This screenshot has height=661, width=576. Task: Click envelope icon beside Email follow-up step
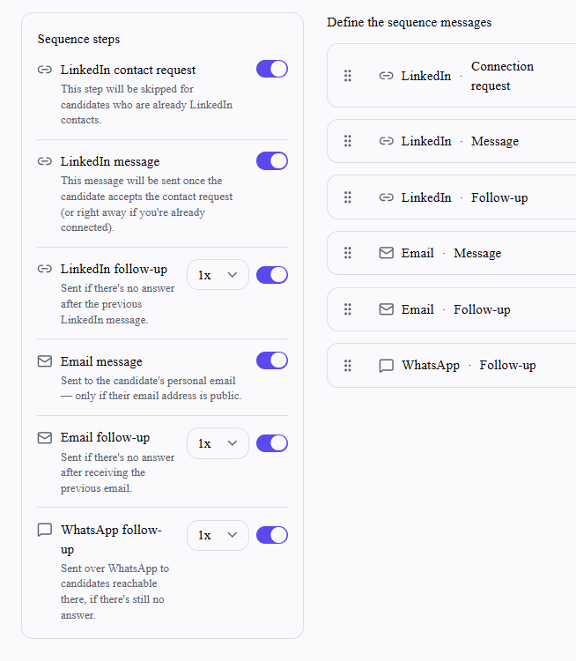point(45,438)
